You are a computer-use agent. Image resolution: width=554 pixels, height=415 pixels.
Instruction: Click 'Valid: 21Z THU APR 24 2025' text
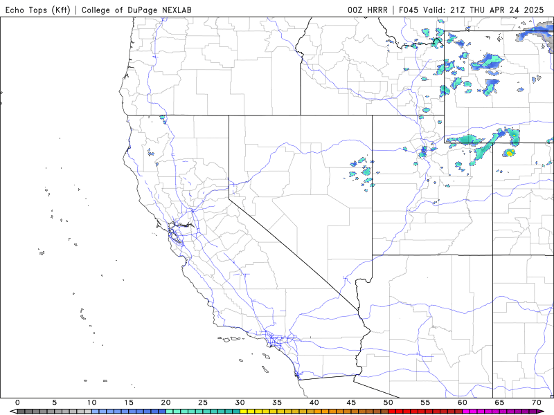pos(483,10)
